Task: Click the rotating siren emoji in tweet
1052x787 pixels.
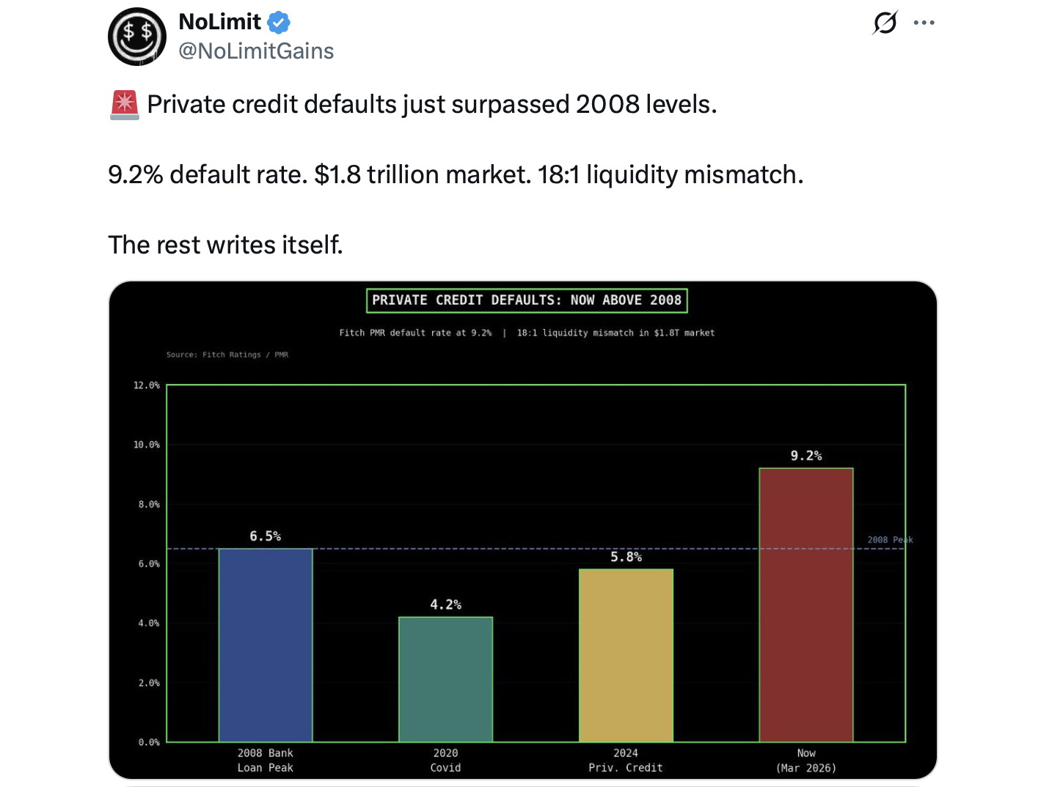Action: (x=123, y=104)
